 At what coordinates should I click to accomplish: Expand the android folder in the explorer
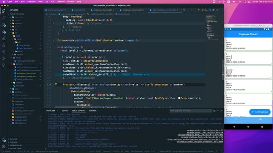pyautogui.click(x=18, y=23)
